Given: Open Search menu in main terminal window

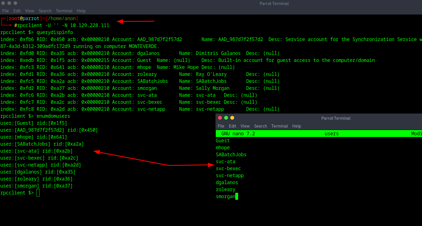Looking at the screenshot, I should (45, 11).
